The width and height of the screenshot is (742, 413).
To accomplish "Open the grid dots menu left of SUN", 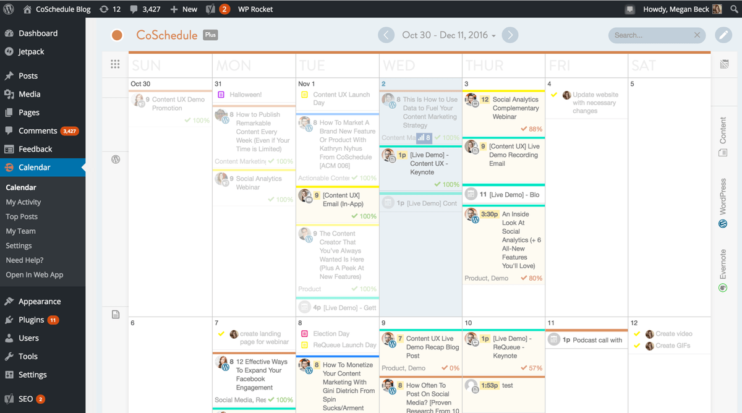I will coord(115,64).
